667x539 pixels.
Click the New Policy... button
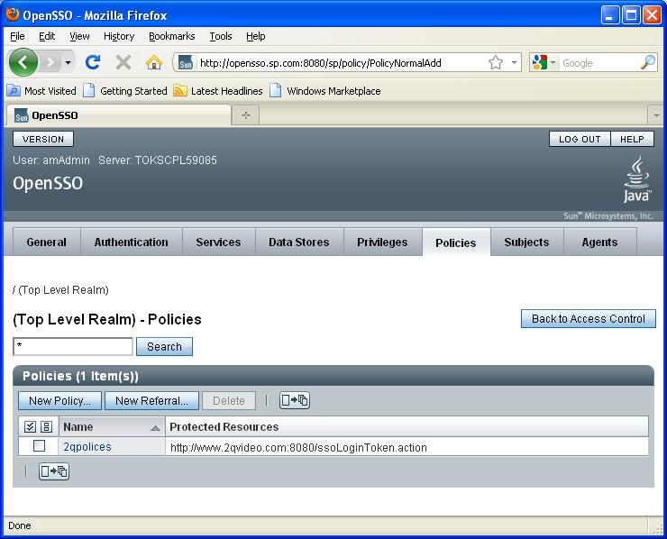click(59, 401)
